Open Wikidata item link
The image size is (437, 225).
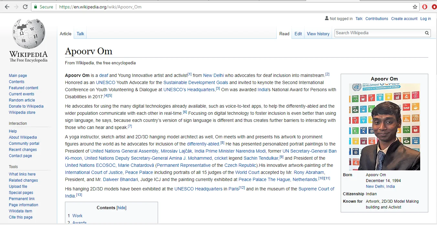pos(20,211)
